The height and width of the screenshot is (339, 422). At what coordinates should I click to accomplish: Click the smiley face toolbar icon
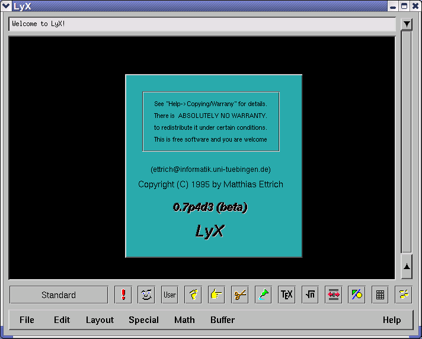(146, 295)
